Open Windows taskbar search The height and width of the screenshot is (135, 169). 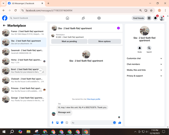pos(12,132)
